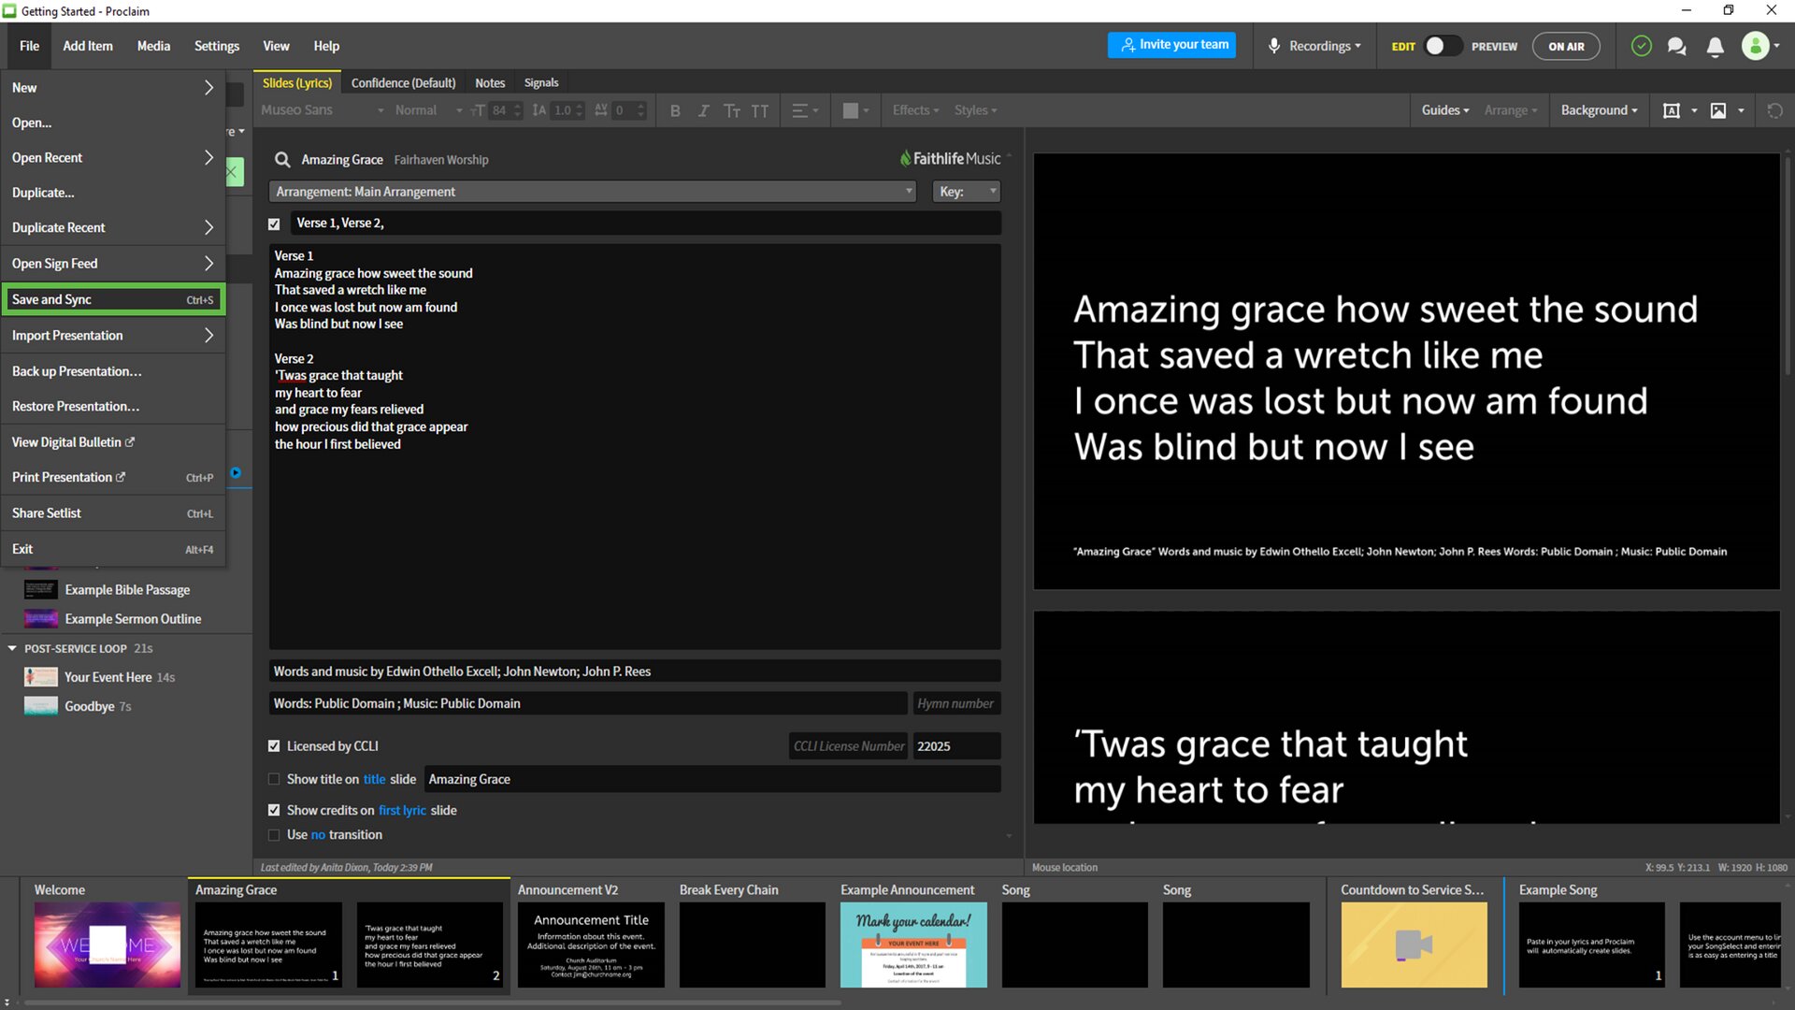This screenshot has width=1795, height=1010.
Task: Click the all caps formatting icon
Action: pyautogui.click(x=760, y=110)
